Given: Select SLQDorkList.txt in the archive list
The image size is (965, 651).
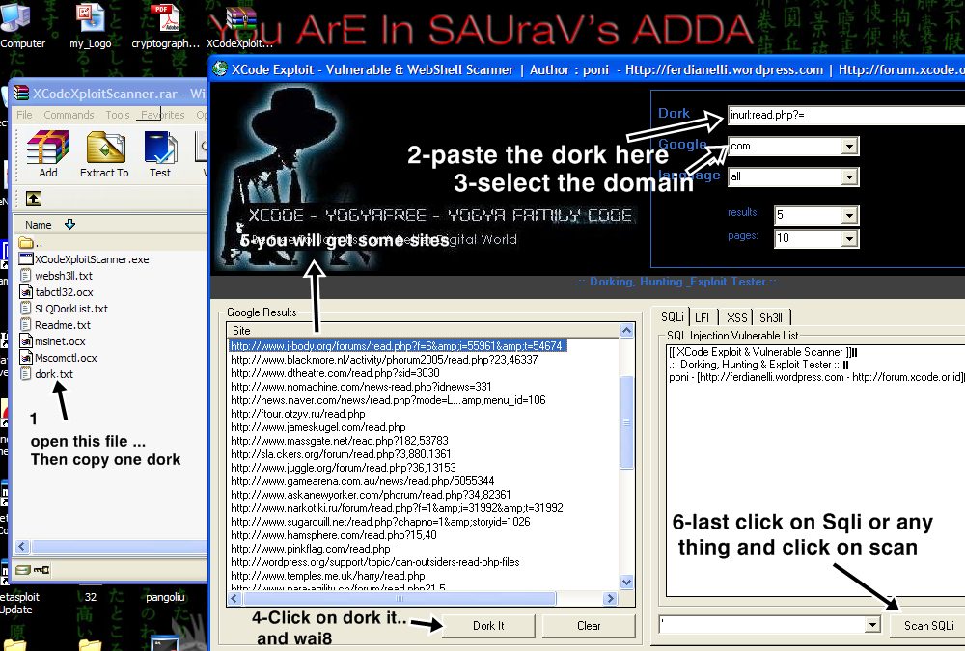Looking at the screenshot, I should [64, 309].
